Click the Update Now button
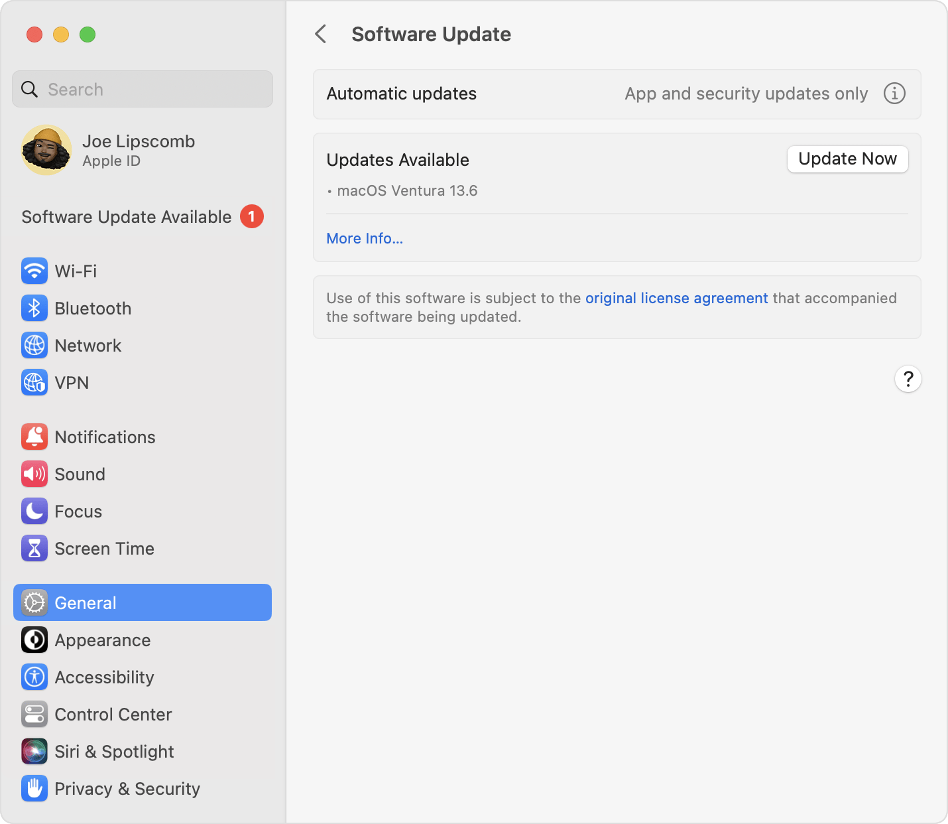The height and width of the screenshot is (824, 948). [847, 159]
